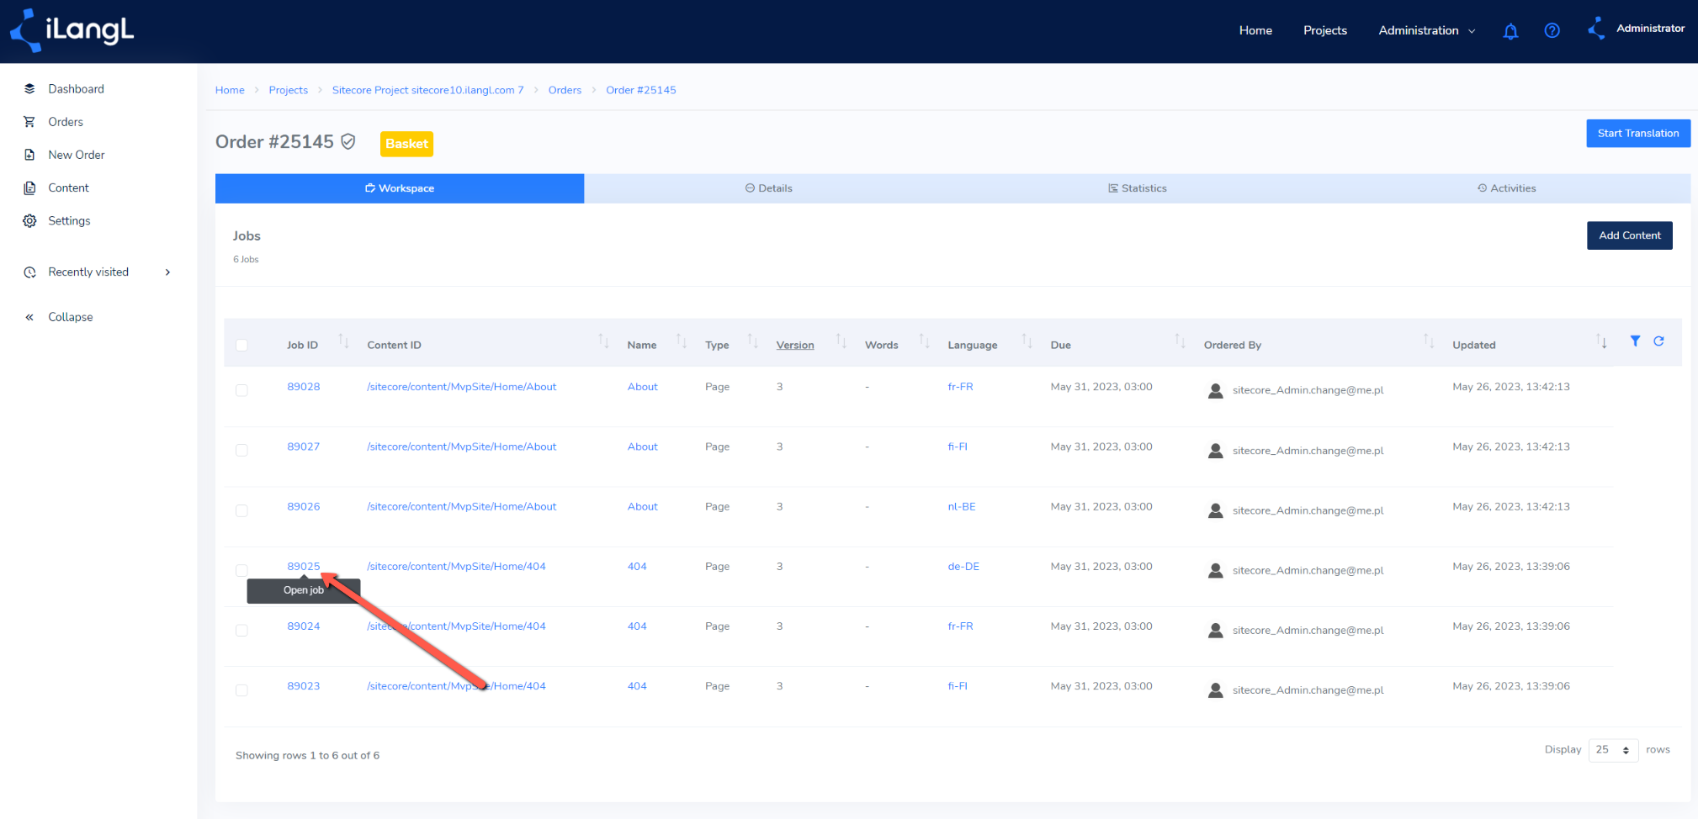1698x819 pixels.
Task: Refresh the jobs table
Action: click(1658, 341)
